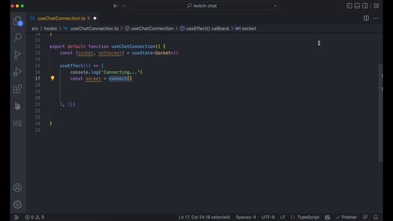
Task: Click the useChatConnection function name on line 12
Action: pos(133,47)
